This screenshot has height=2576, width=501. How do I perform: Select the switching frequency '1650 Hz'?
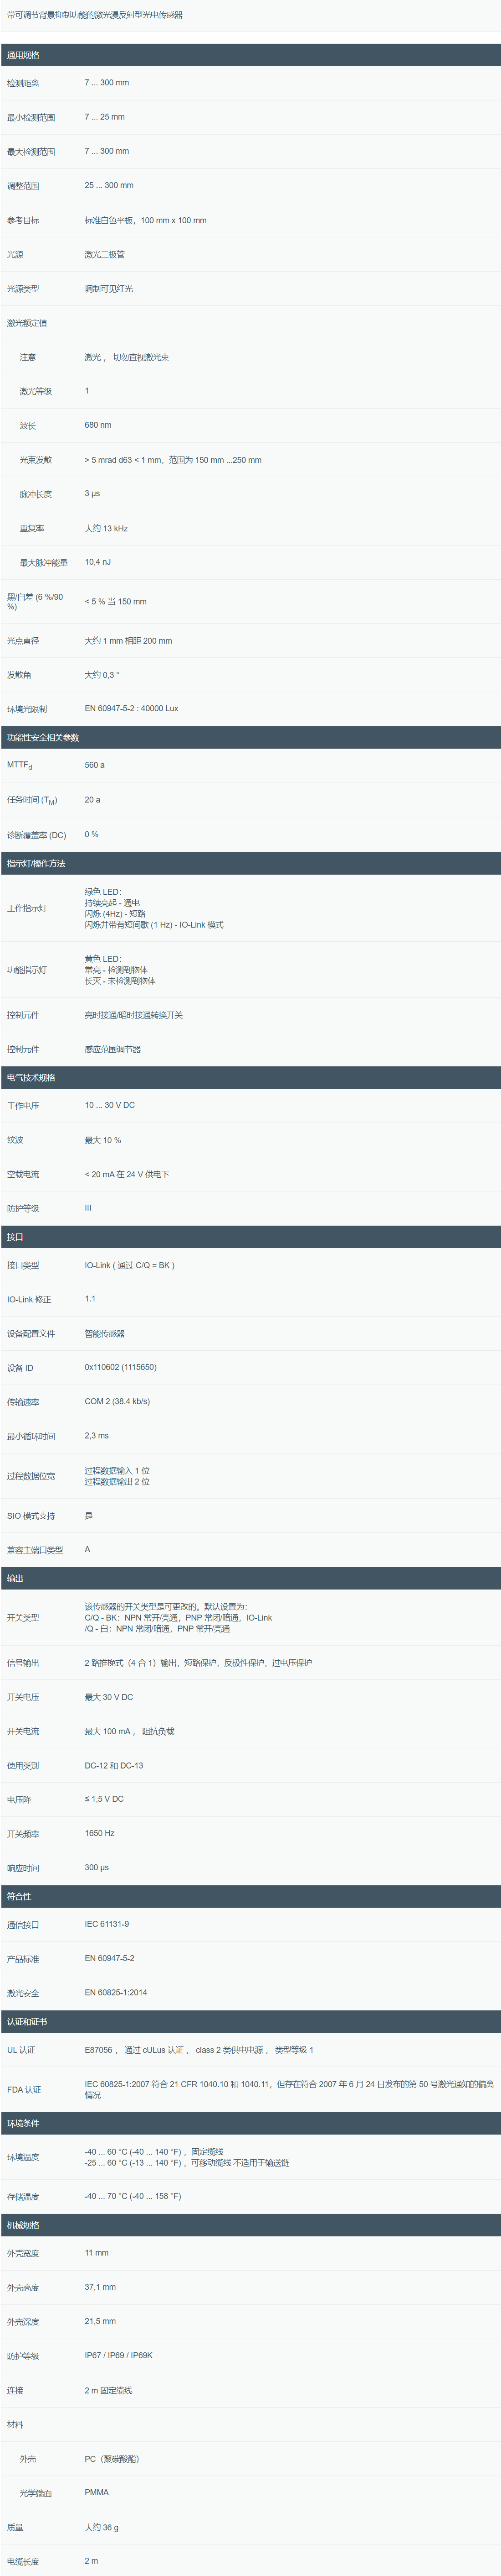(x=100, y=1833)
